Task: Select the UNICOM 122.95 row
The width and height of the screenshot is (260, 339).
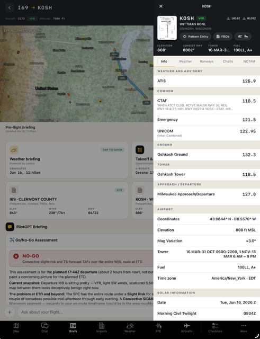Action: pyautogui.click(x=207, y=133)
